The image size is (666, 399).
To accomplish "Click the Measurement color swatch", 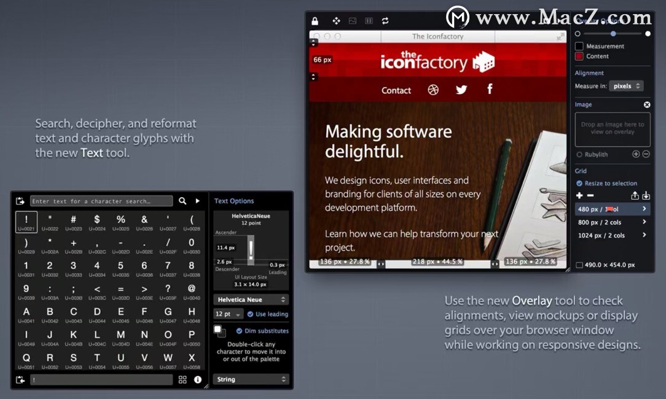I will click(x=579, y=46).
